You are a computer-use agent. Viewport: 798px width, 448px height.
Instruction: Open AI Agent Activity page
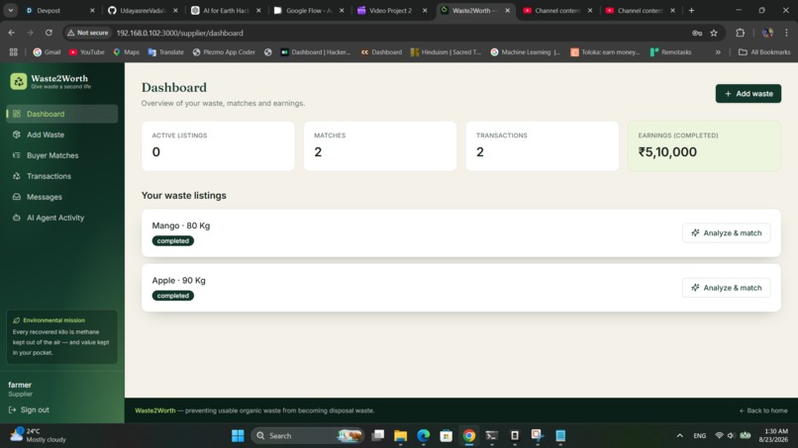pos(62,218)
